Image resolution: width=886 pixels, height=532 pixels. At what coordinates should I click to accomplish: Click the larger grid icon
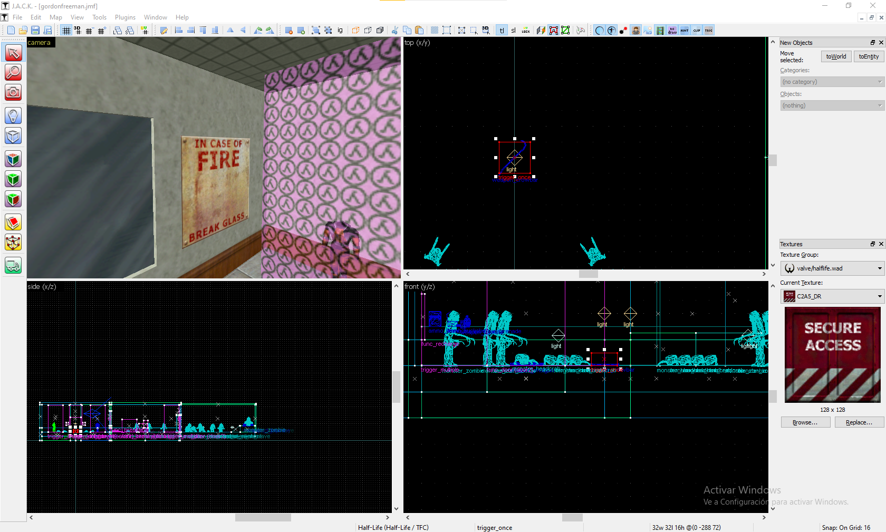(x=101, y=31)
